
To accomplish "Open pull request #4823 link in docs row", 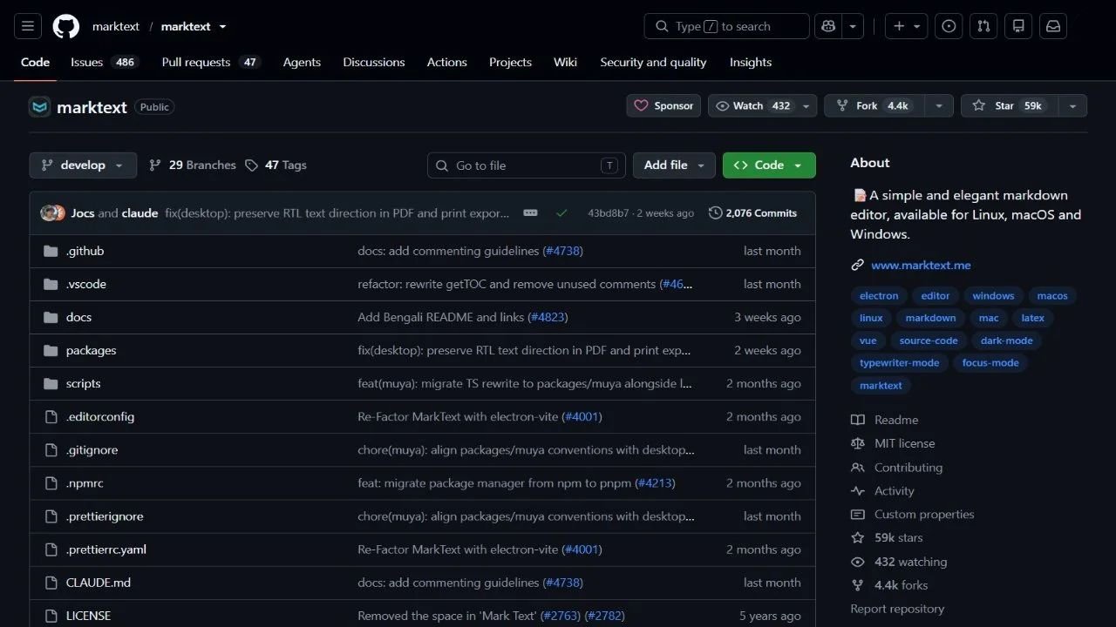I will click(x=548, y=318).
